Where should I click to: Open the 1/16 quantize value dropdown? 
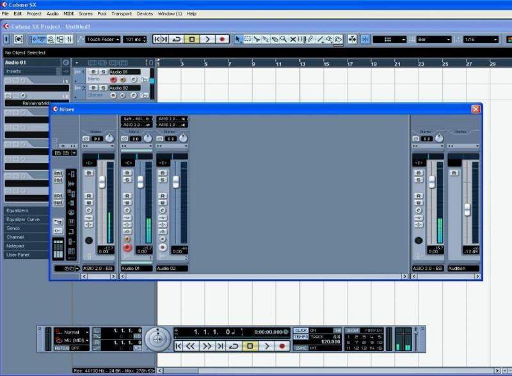[480, 39]
